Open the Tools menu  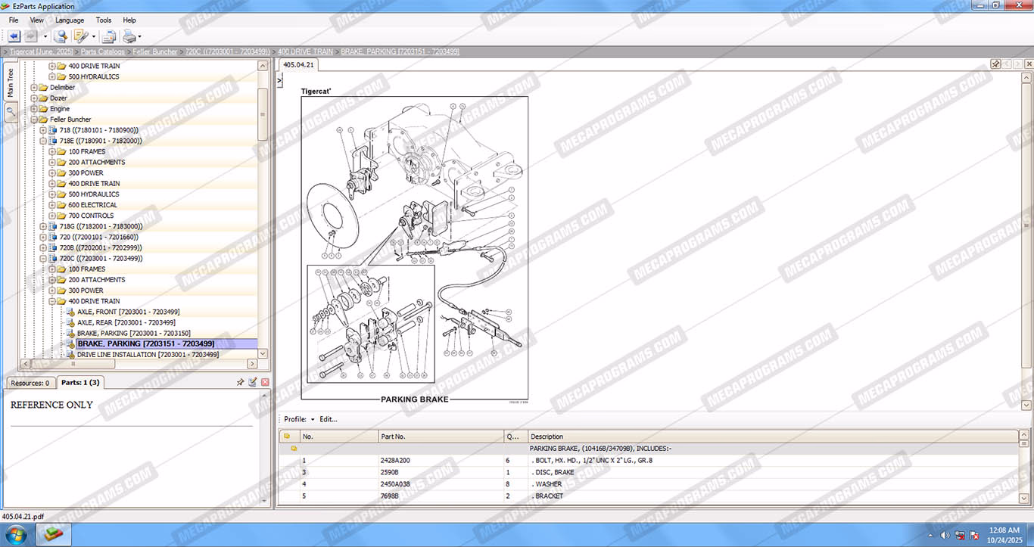[103, 20]
